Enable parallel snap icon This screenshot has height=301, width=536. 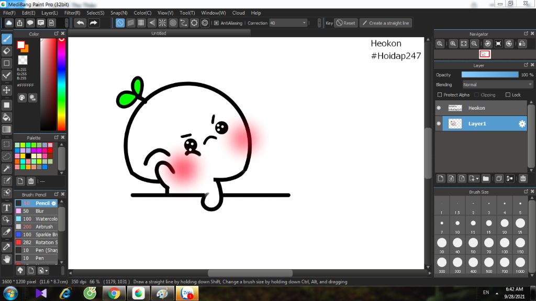point(130,23)
